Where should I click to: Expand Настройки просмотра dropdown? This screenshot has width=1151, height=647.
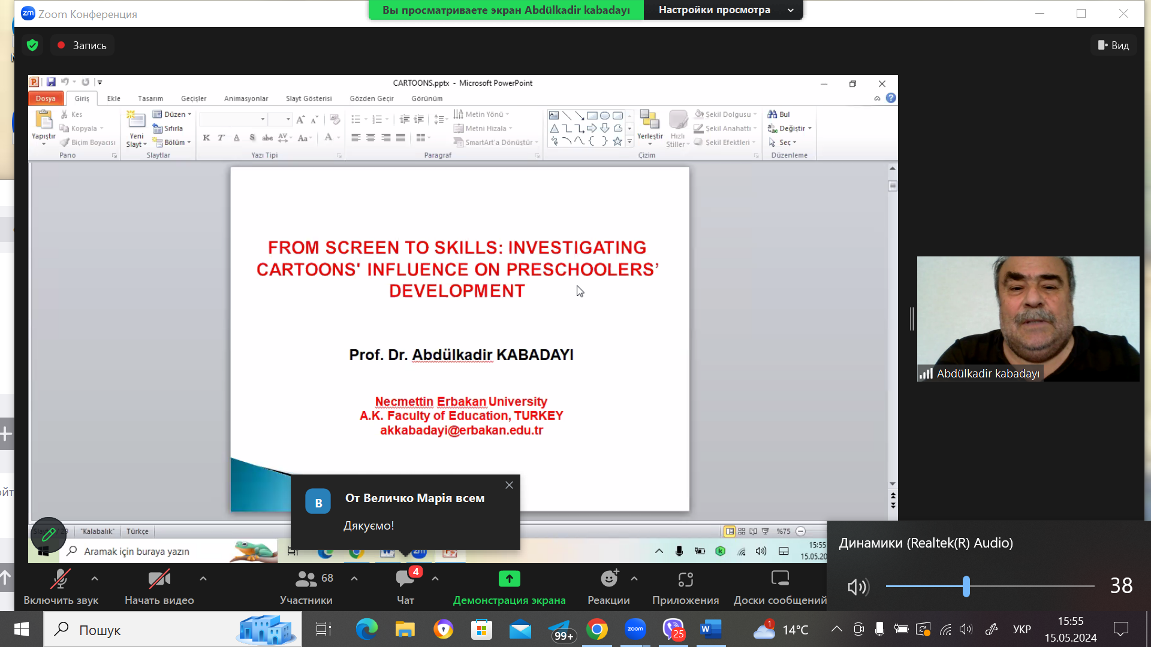tap(724, 10)
